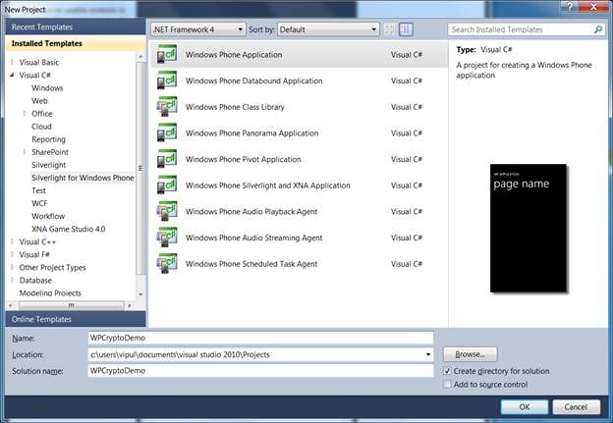Select the Workflow tree item
Viewport: 613px width, 423px height.
(x=48, y=216)
